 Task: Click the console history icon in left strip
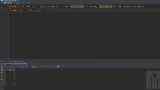[2, 70]
